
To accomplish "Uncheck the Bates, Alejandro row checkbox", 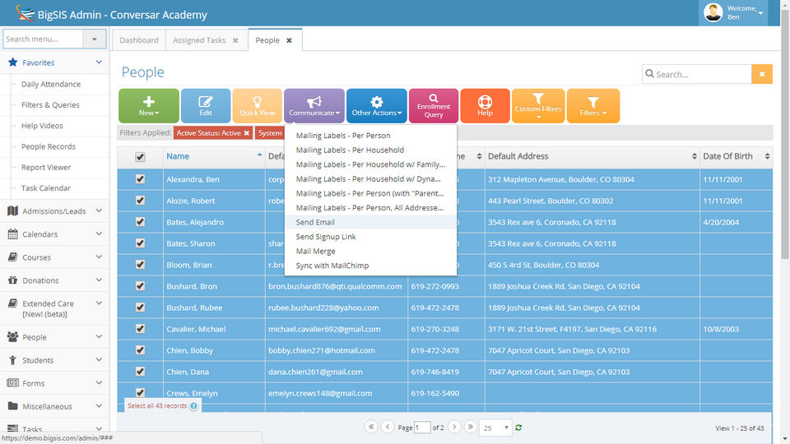I will pyautogui.click(x=140, y=221).
